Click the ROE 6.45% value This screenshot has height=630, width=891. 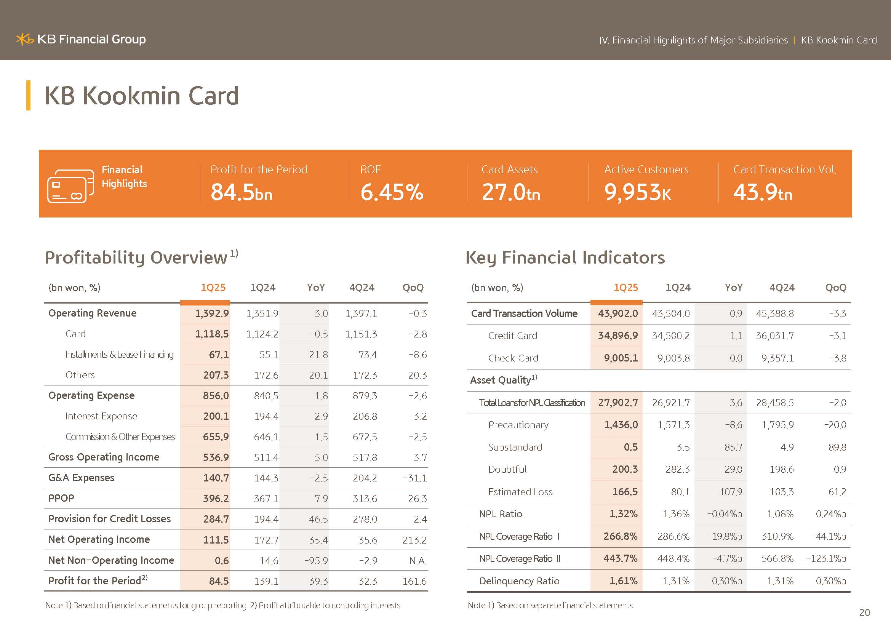(392, 192)
